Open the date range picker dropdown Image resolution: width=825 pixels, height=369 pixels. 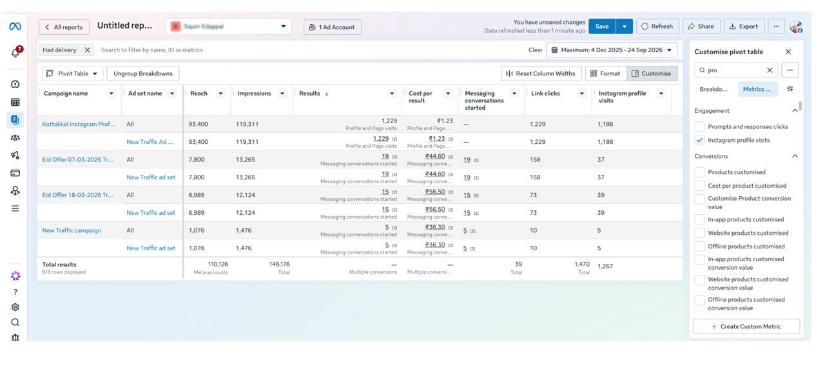(x=612, y=50)
